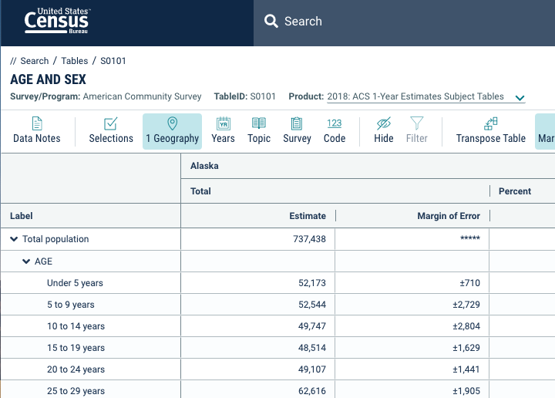Open the Code filter
555x398 pixels.
(x=334, y=130)
